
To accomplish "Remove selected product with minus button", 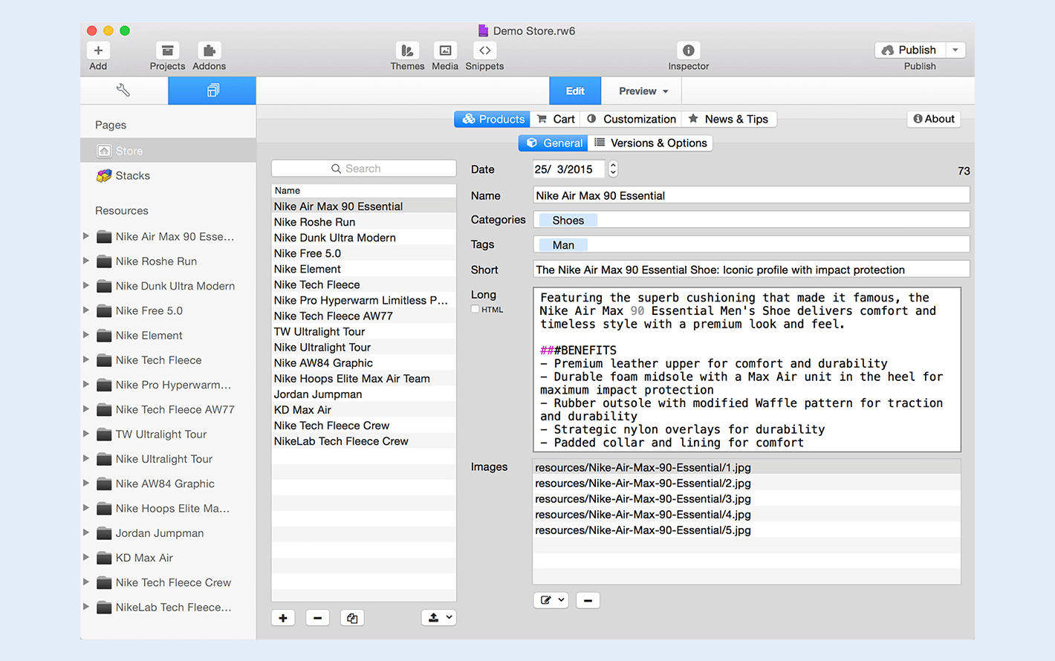I will (x=317, y=618).
